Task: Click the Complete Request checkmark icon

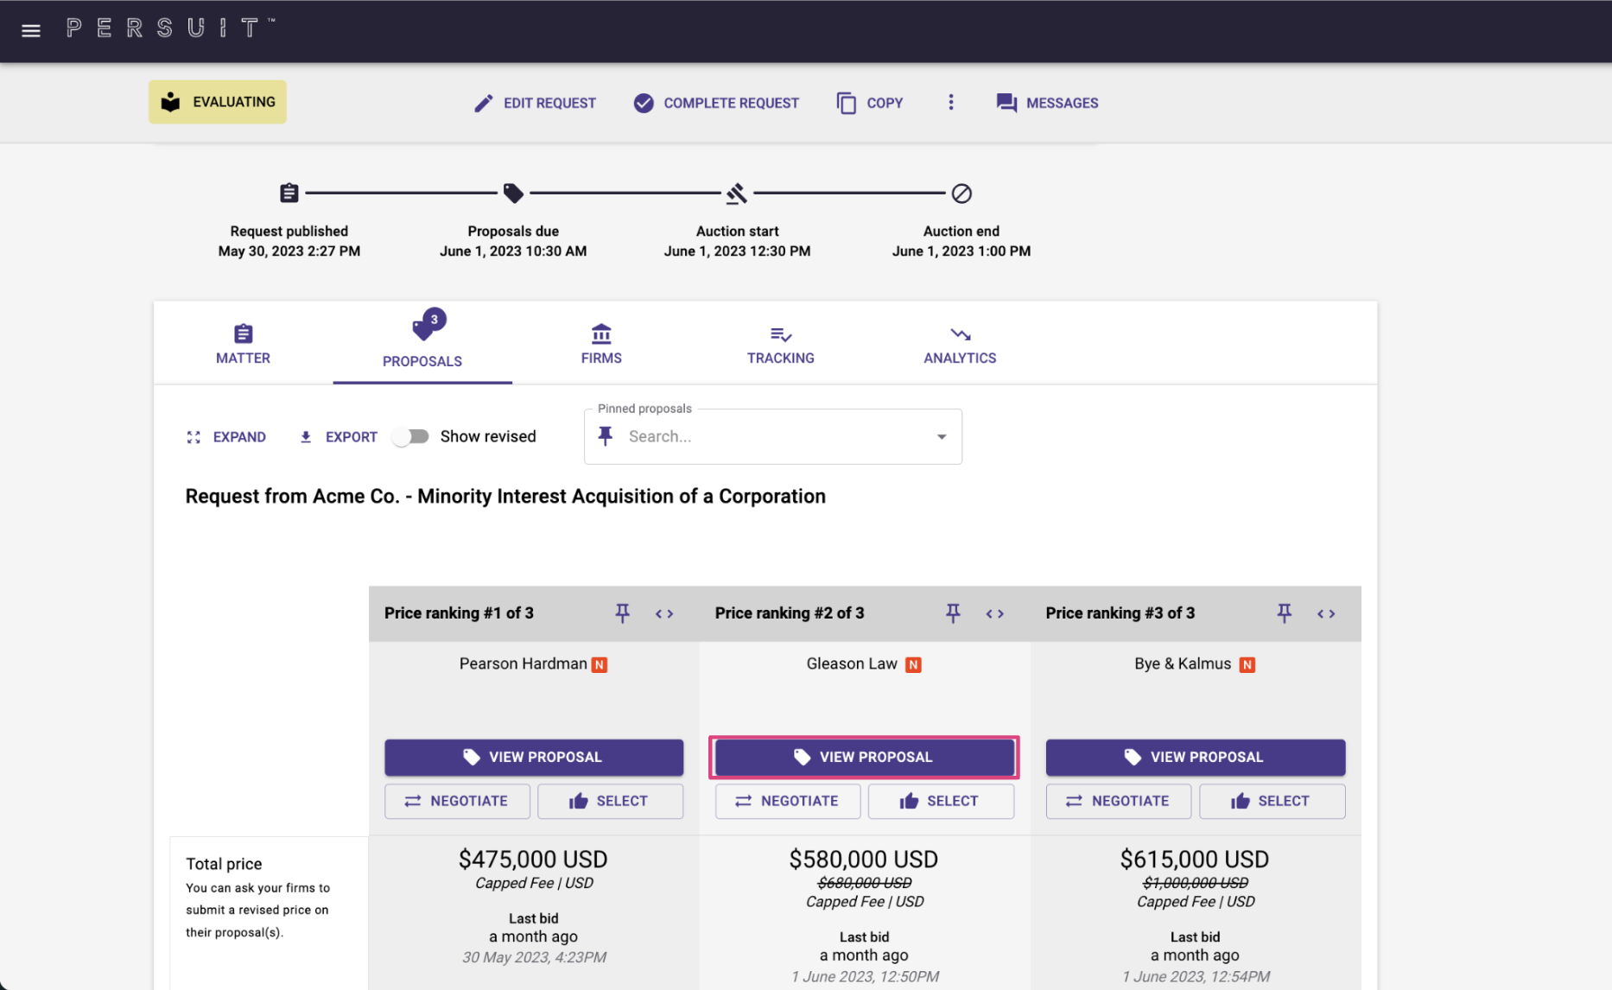Action: tap(644, 103)
